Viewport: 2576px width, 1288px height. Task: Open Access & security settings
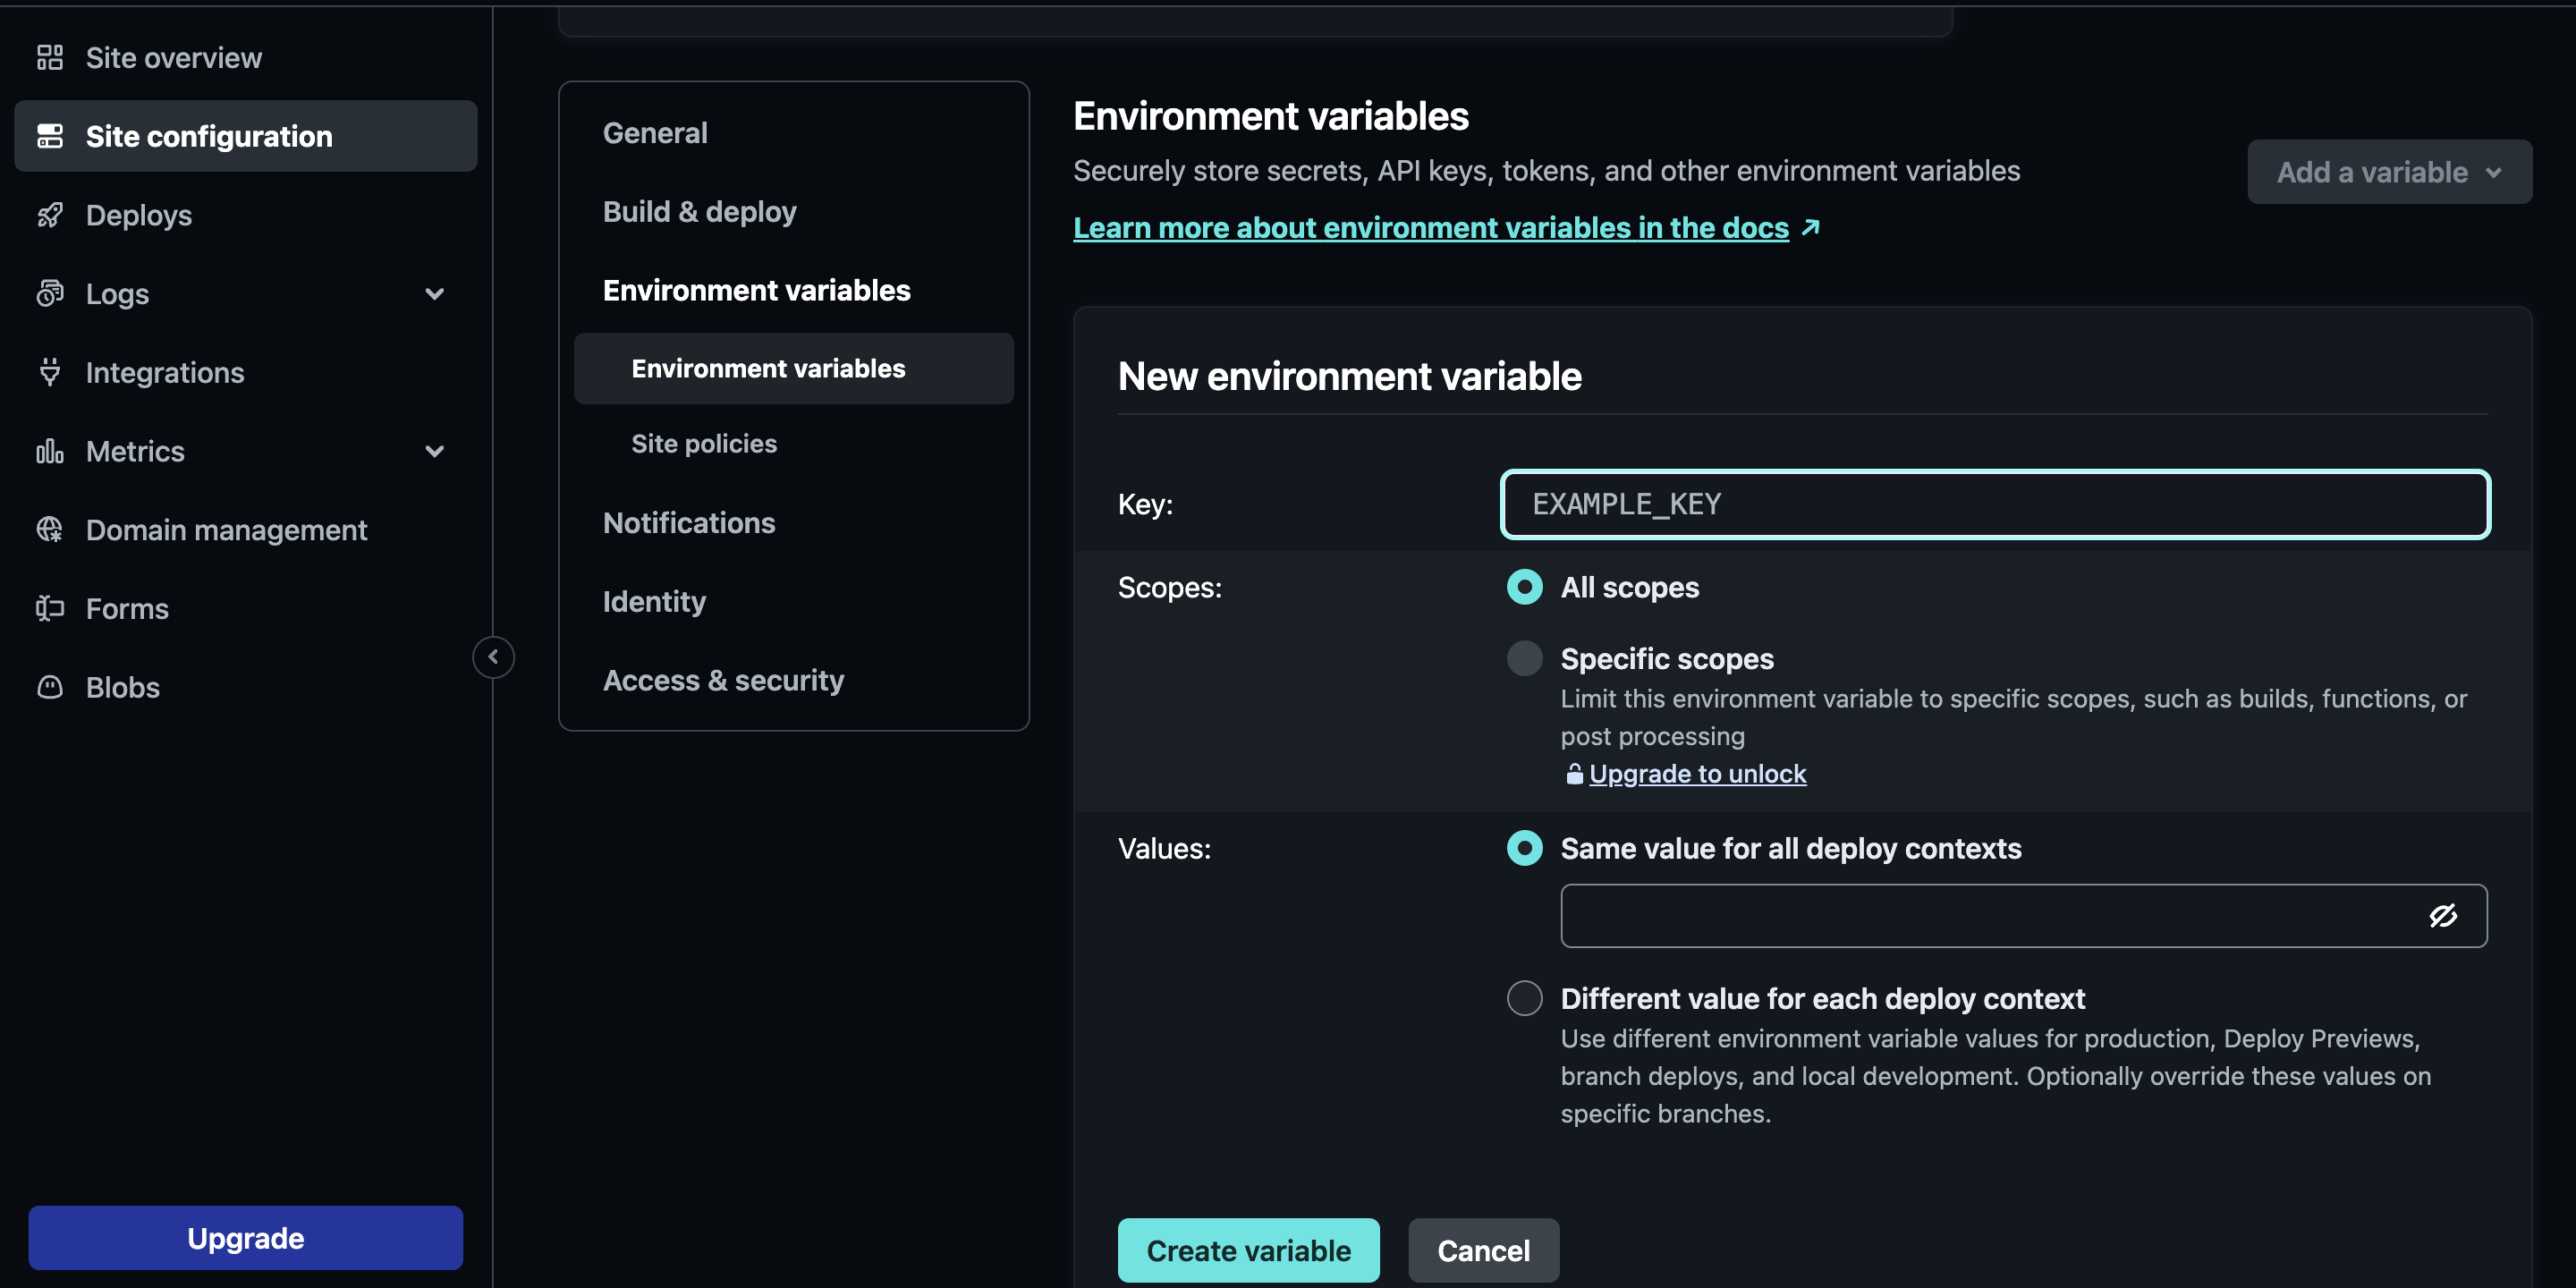click(723, 680)
